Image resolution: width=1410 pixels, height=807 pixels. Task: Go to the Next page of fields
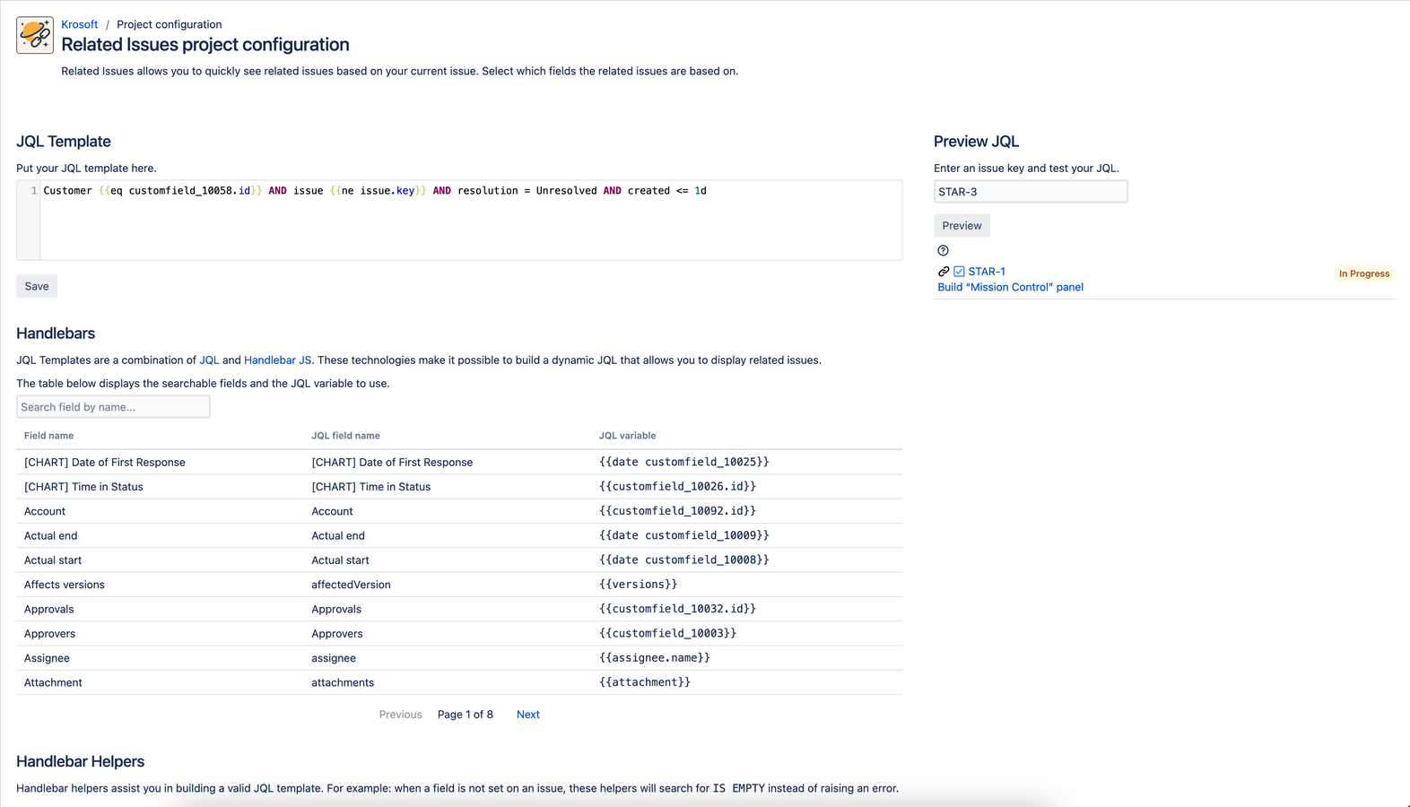click(x=528, y=715)
